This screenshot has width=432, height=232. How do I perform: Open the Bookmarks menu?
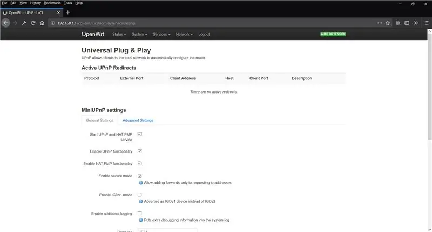(52, 3)
